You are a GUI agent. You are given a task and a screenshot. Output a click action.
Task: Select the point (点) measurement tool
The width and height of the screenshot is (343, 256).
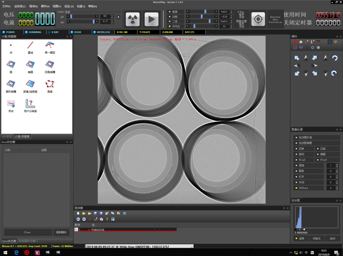(x=11, y=46)
